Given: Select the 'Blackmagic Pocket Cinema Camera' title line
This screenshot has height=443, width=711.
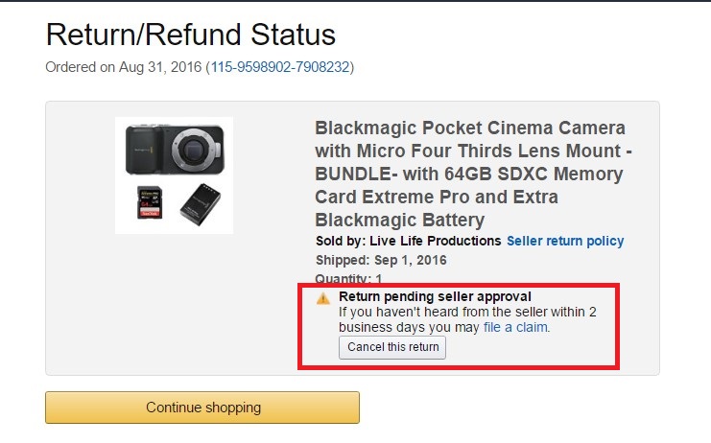Looking at the screenshot, I should coord(470,128).
